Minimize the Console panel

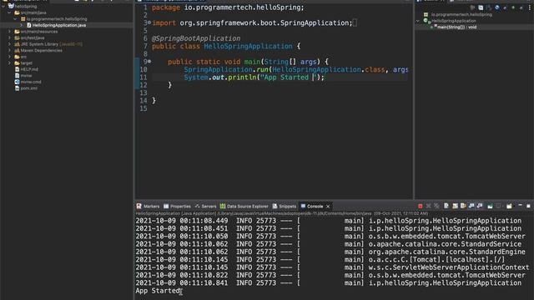(x=520, y=206)
